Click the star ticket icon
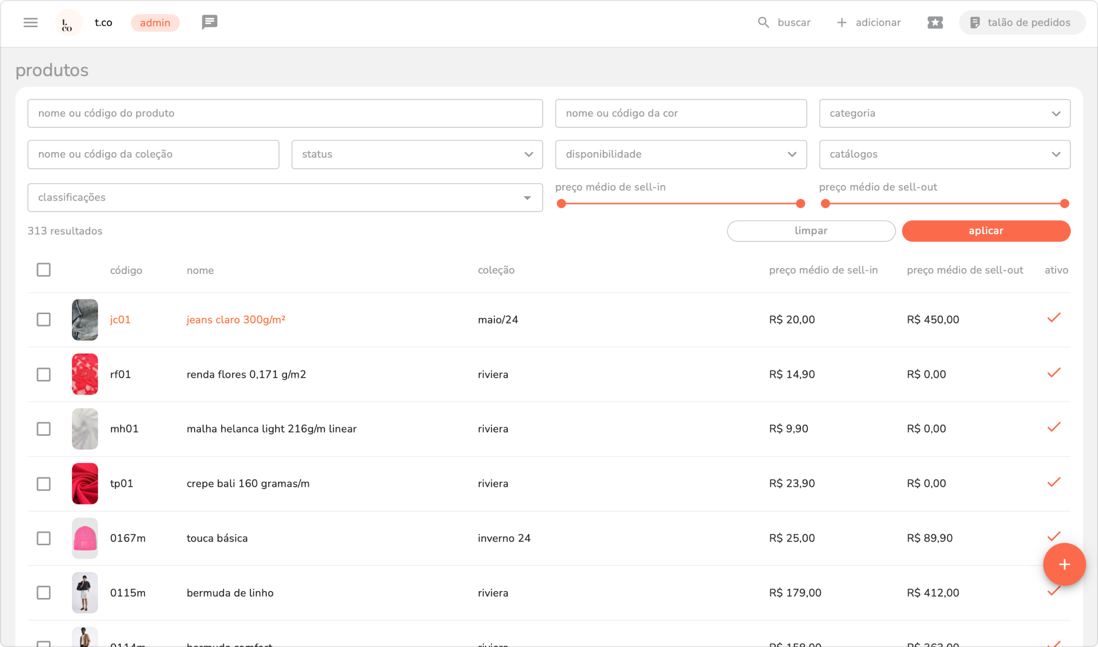The image size is (1098, 647). click(935, 22)
